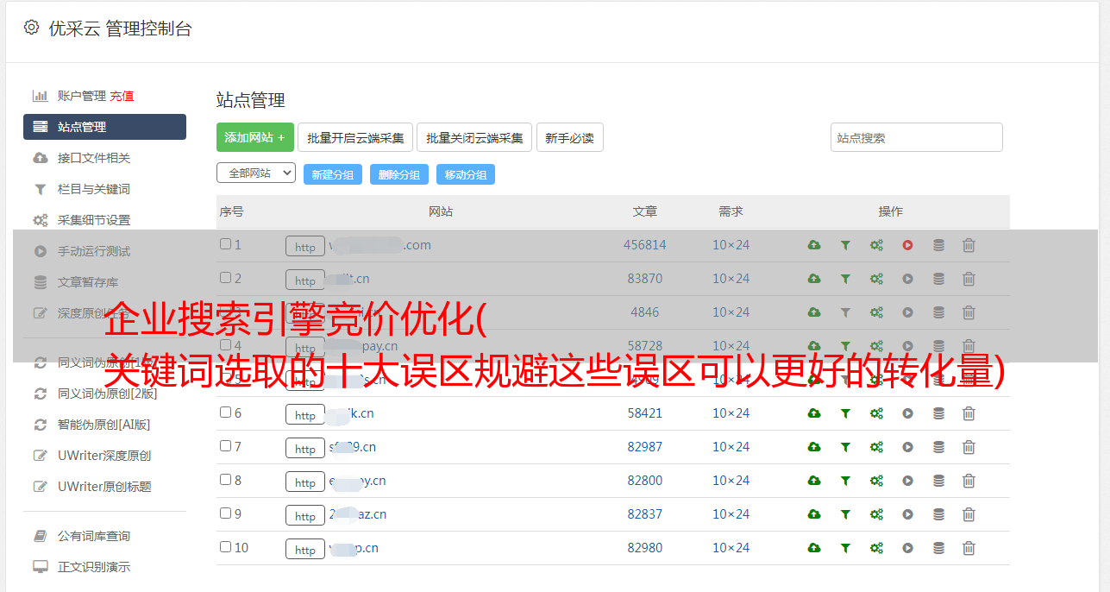Screen dimensions: 1110x592
Task: Select the row 7 checkbox
Action: [225, 446]
